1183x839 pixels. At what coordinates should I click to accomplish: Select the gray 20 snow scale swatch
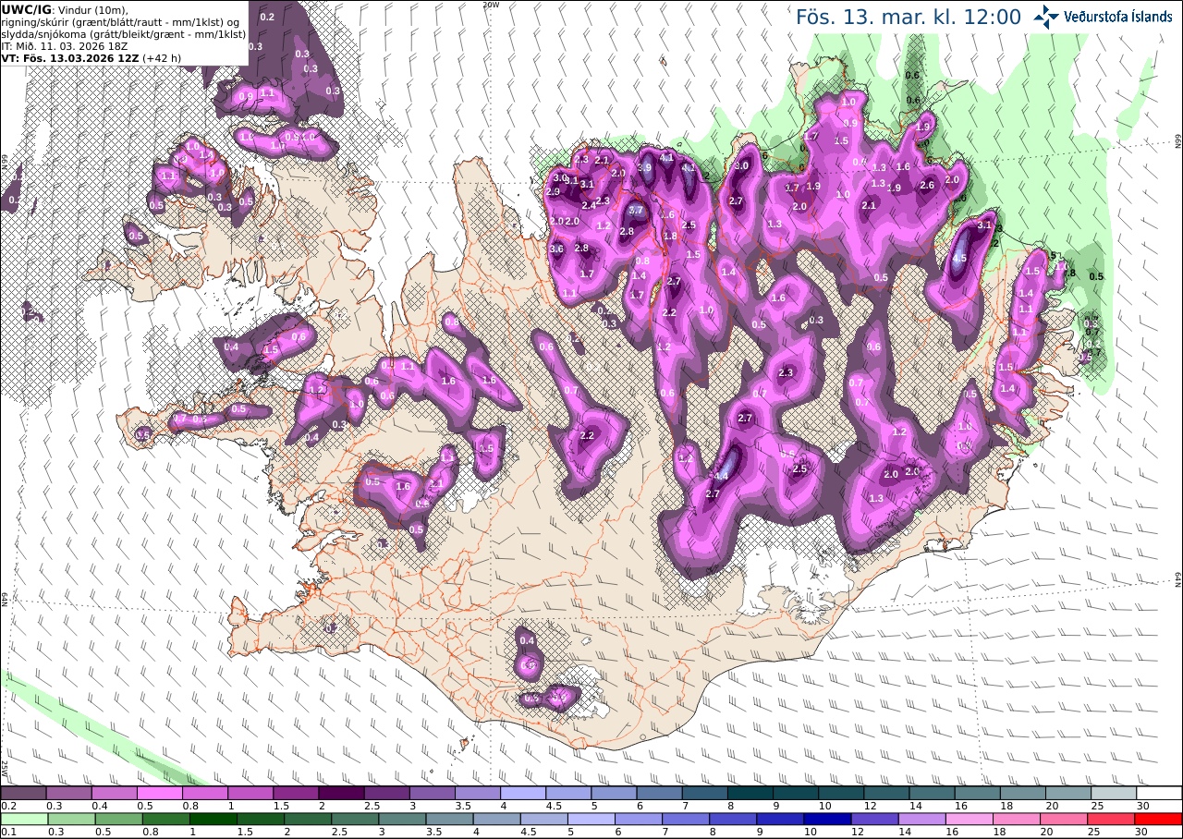point(1068,793)
